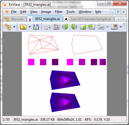The image size is (129, 125).
Task: Select the crop tool icon
Action: (56, 27)
